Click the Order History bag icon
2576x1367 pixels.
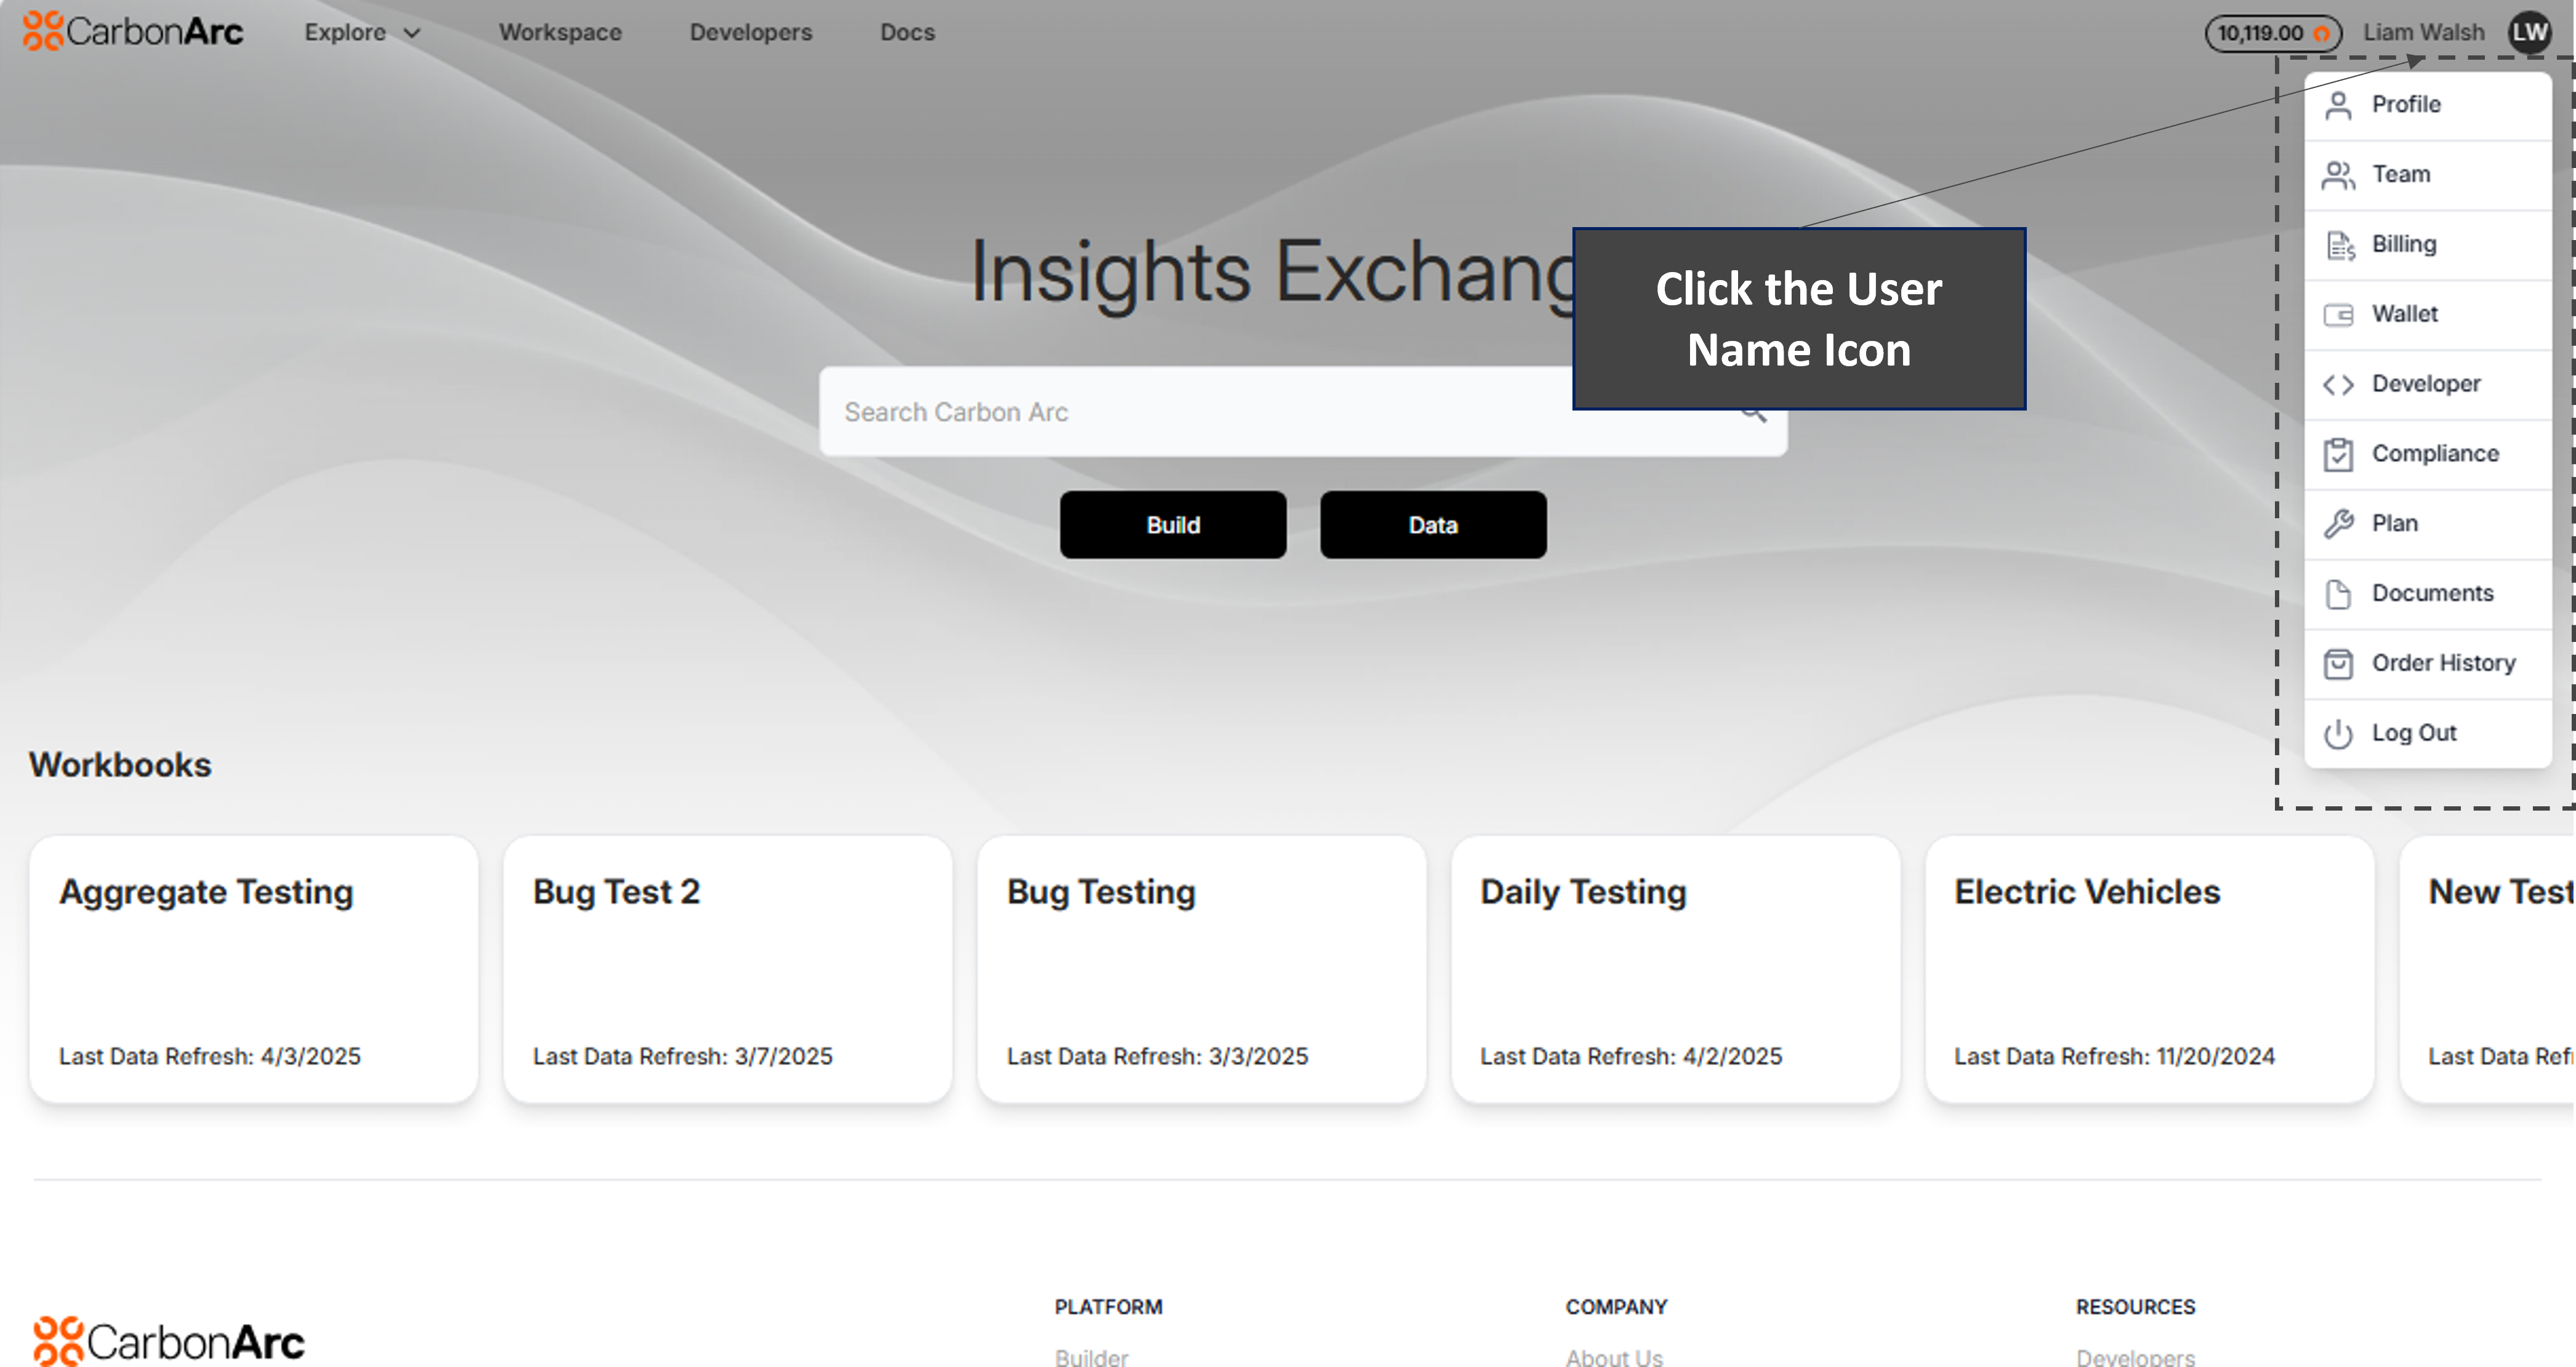(x=2338, y=664)
